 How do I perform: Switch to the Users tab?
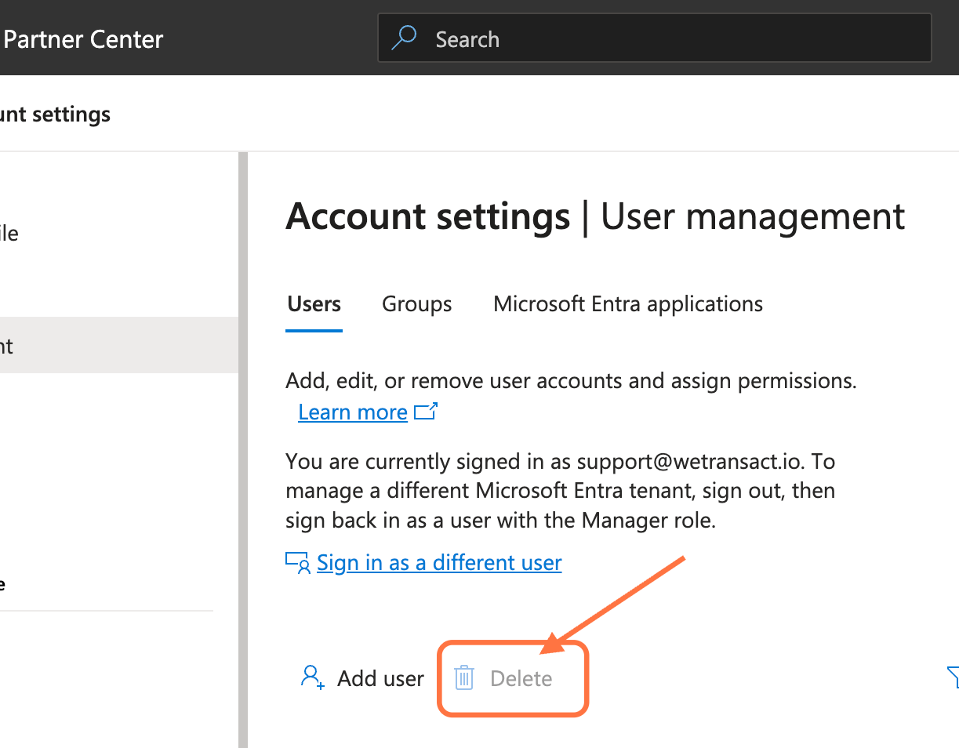tap(314, 304)
